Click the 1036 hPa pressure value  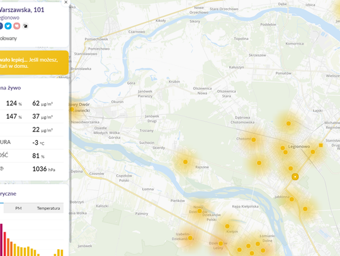pyautogui.click(x=44, y=169)
